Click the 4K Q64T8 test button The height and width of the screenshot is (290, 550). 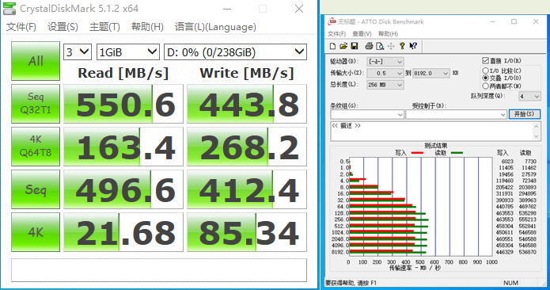click(36, 147)
